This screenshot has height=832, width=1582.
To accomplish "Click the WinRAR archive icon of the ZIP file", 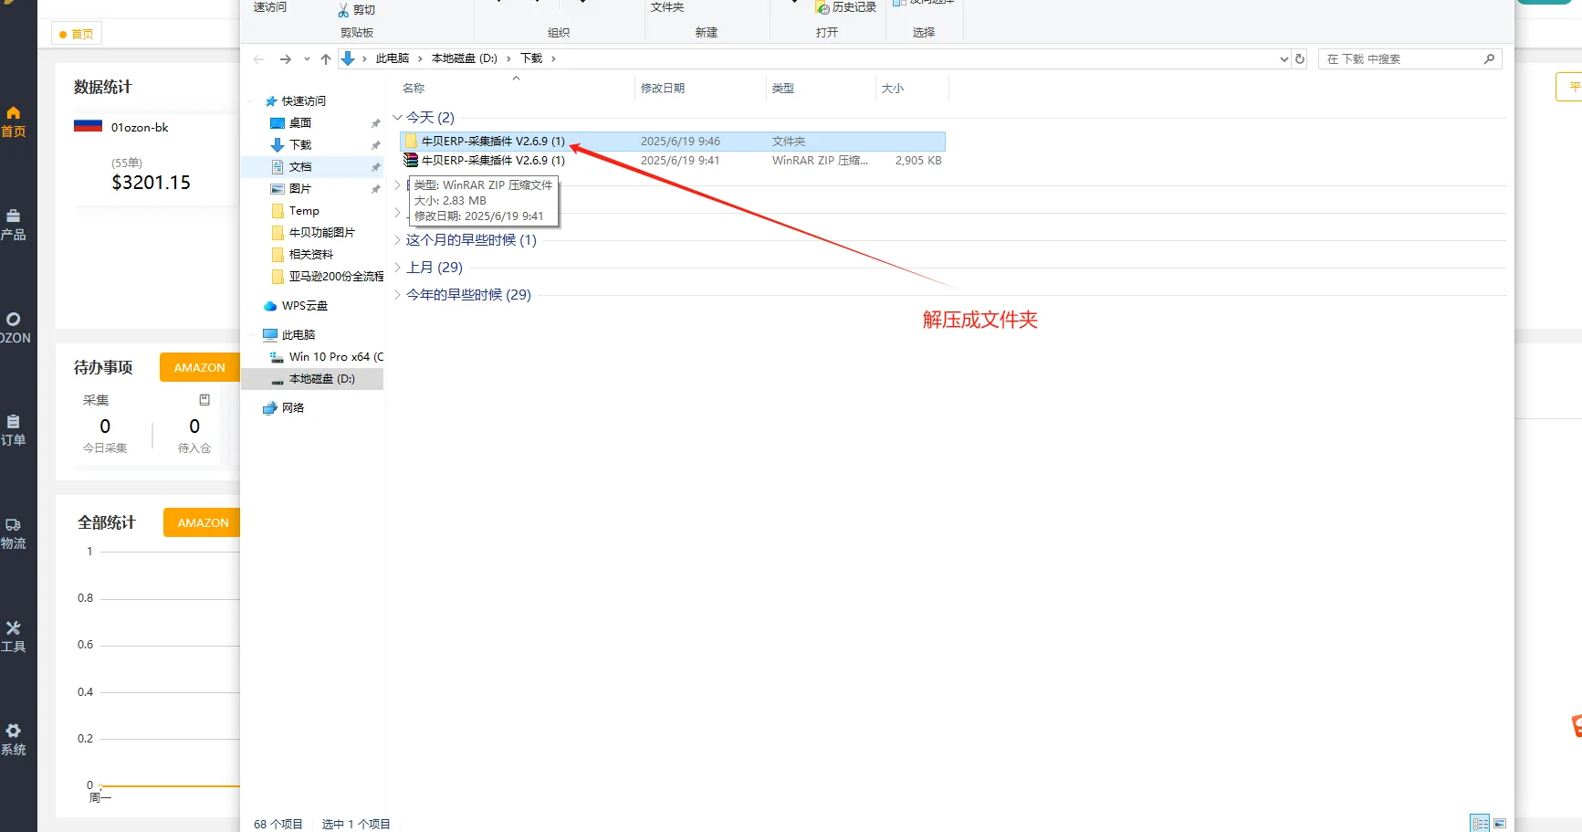I will (411, 160).
